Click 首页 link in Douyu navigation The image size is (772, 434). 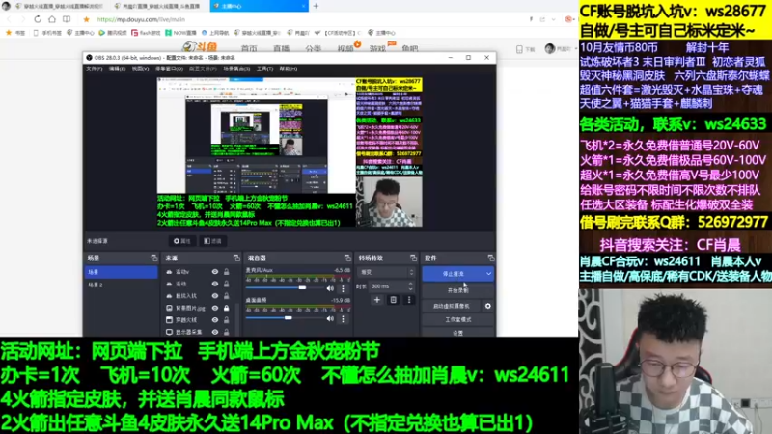249,48
